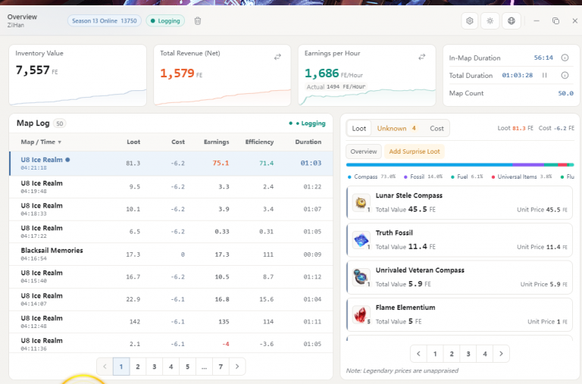
Task: Show info for In-Map Duration
Action: (565, 58)
